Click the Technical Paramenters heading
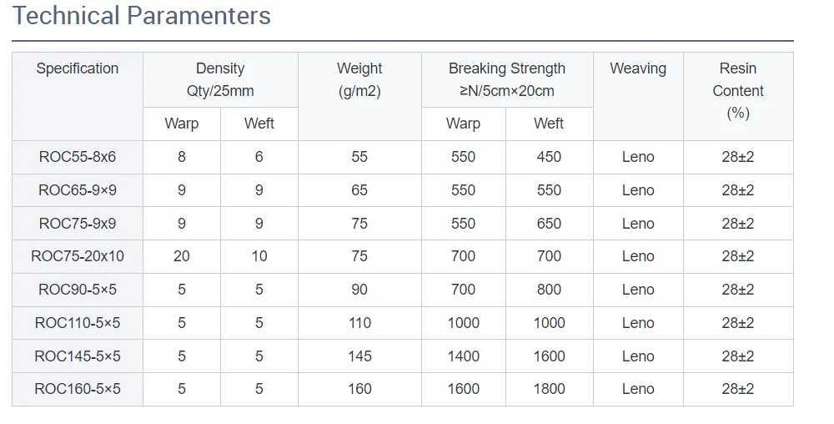 142,15
